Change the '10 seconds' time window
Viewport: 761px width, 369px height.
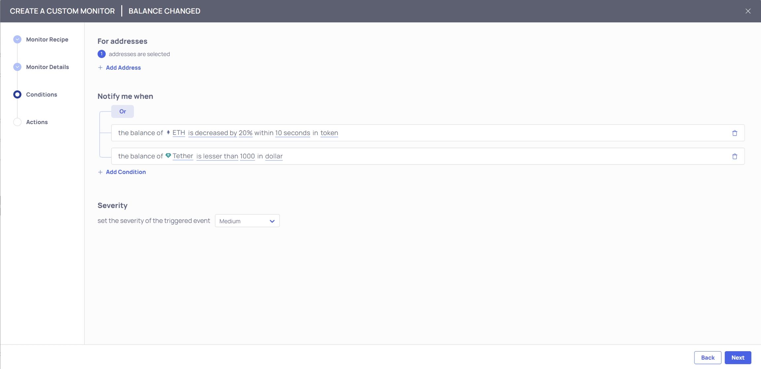pos(292,133)
